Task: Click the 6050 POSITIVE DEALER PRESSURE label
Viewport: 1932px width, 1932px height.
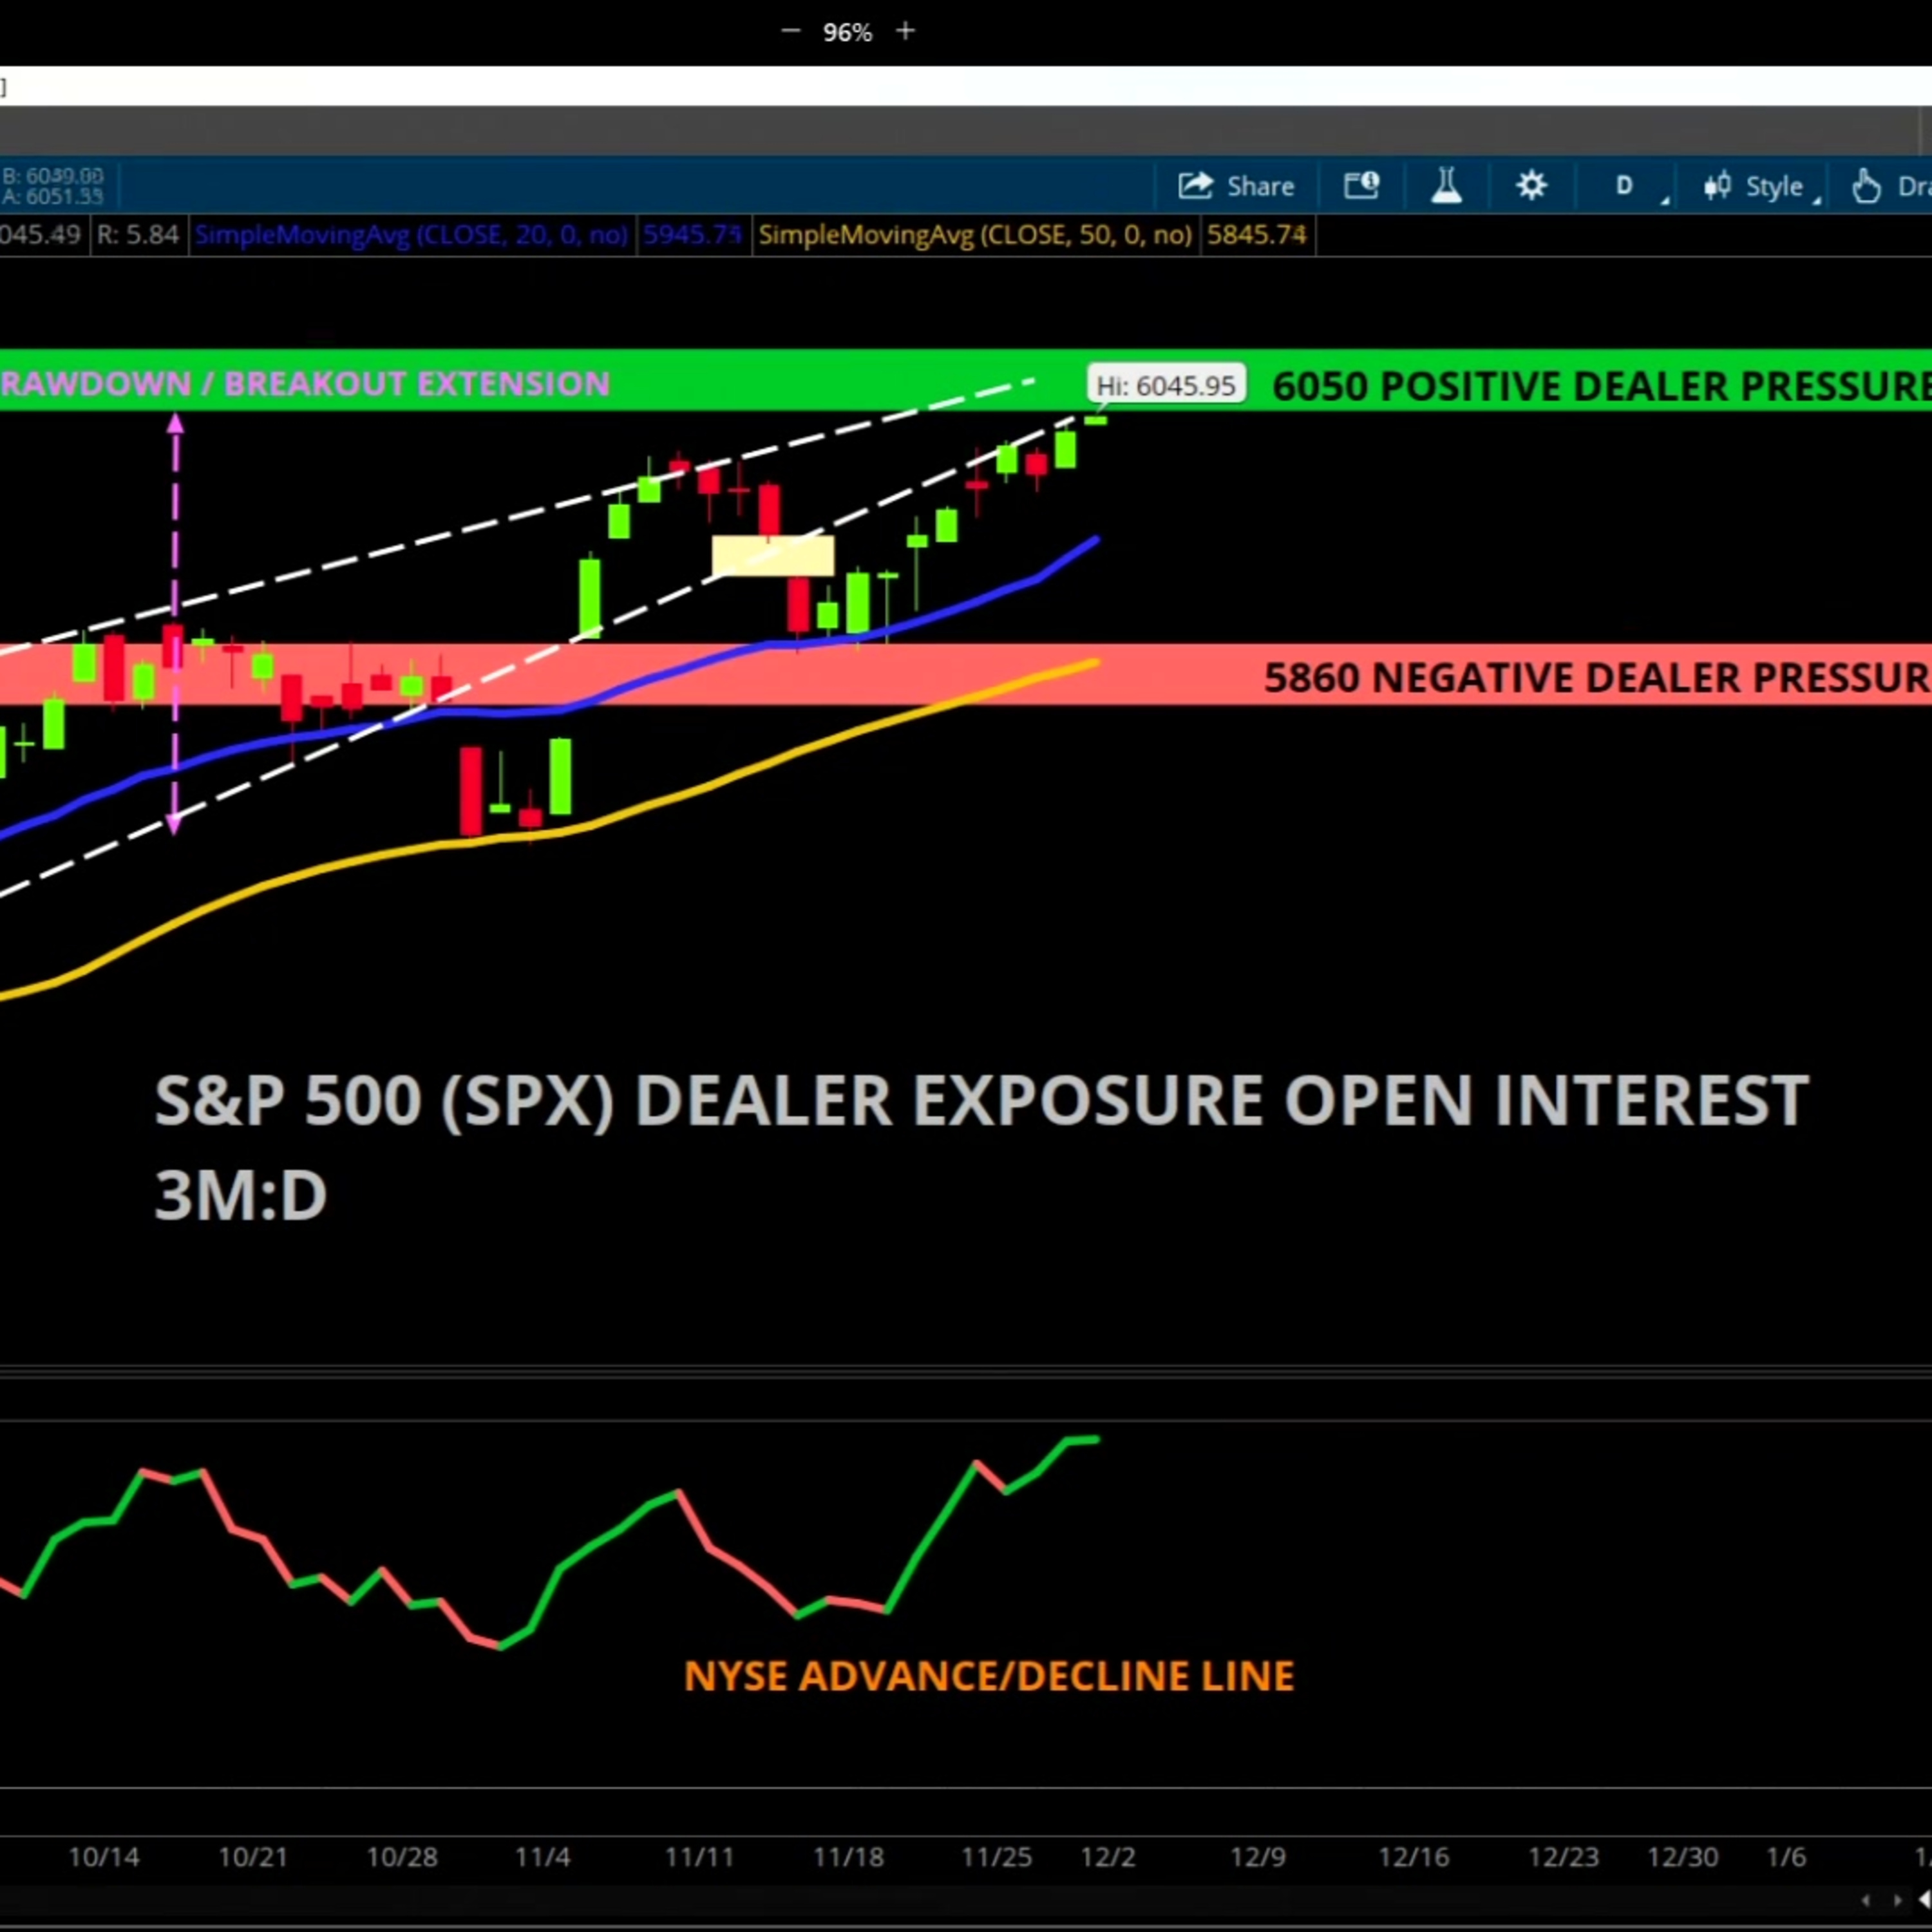Action: [x=1601, y=386]
